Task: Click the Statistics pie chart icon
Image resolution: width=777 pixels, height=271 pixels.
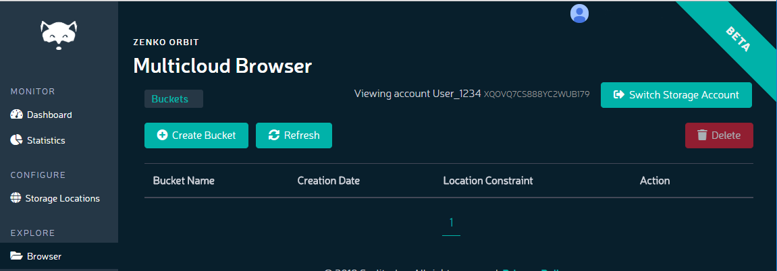Action: (x=16, y=140)
